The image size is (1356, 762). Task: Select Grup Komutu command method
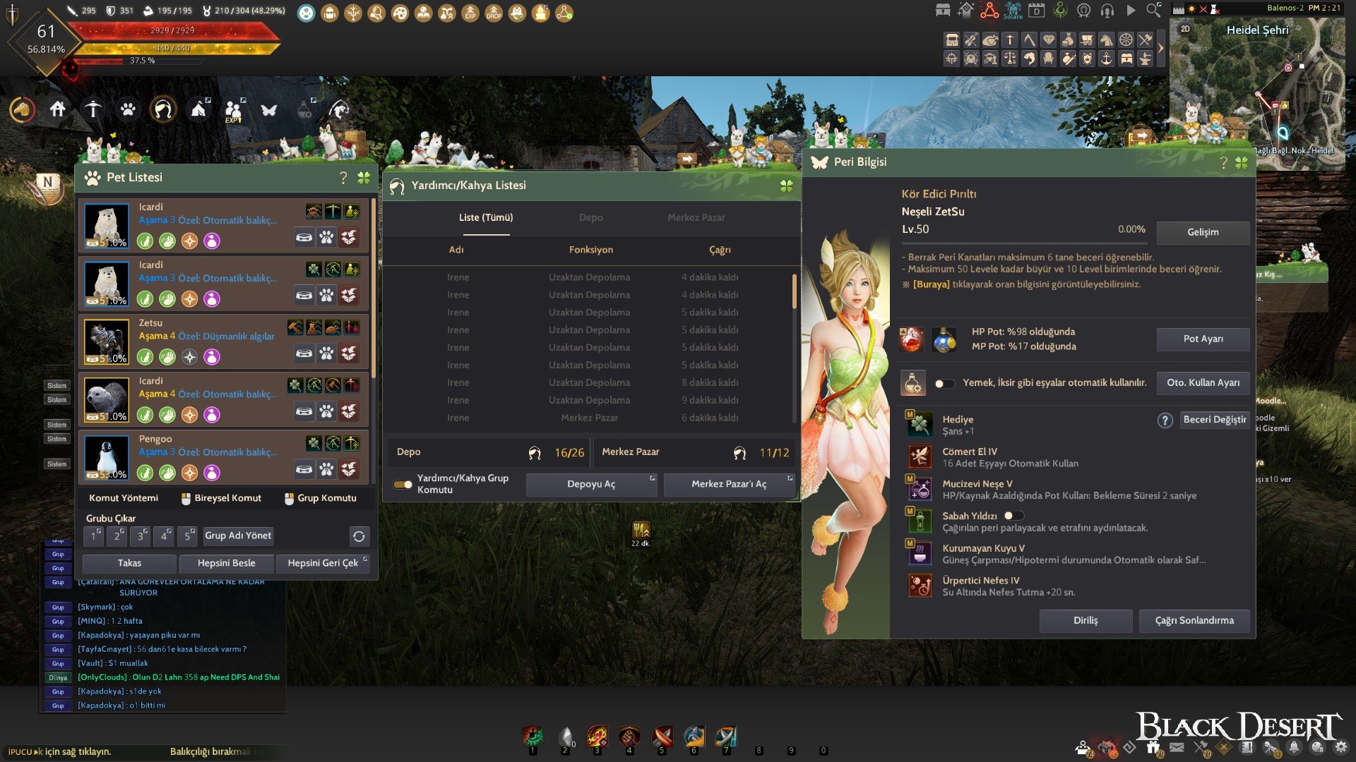coord(321,498)
